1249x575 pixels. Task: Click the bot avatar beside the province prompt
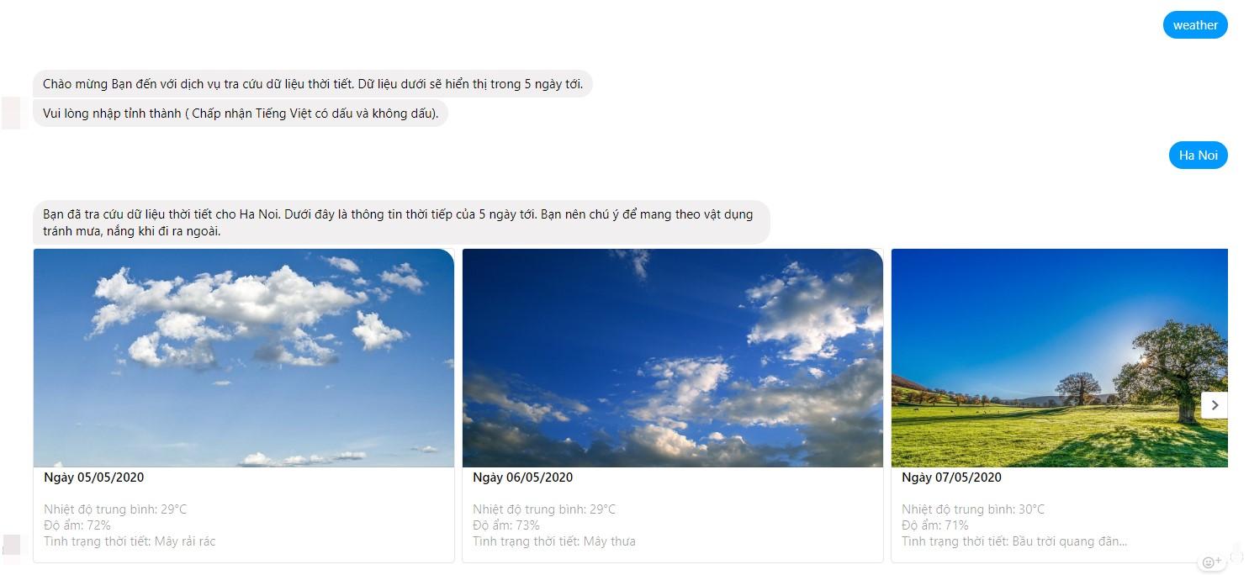point(11,113)
